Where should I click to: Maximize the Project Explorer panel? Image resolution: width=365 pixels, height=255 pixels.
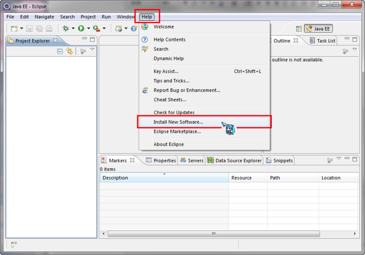92,39
